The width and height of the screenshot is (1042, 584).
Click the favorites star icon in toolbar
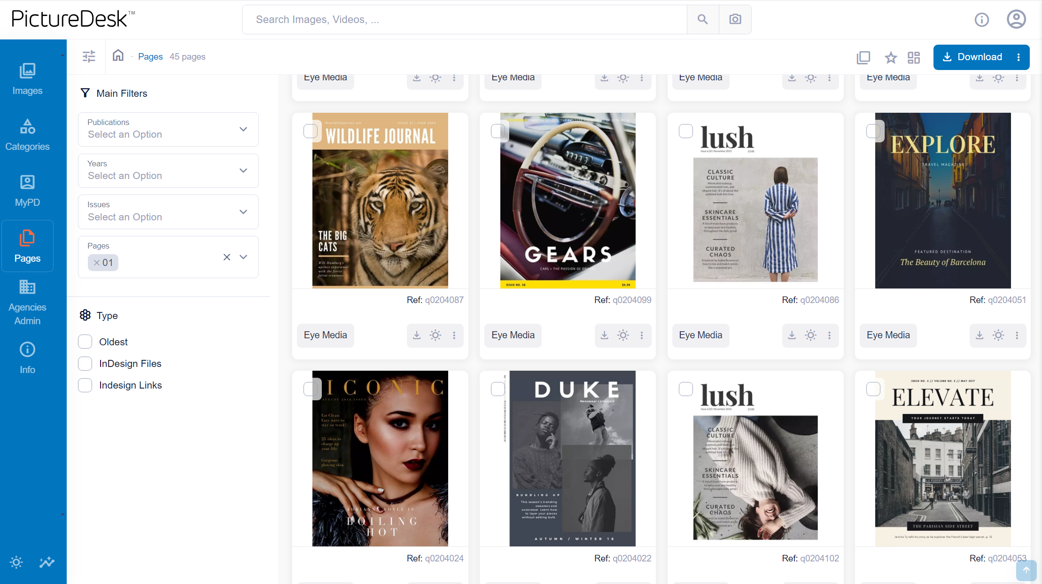point(890,57)
